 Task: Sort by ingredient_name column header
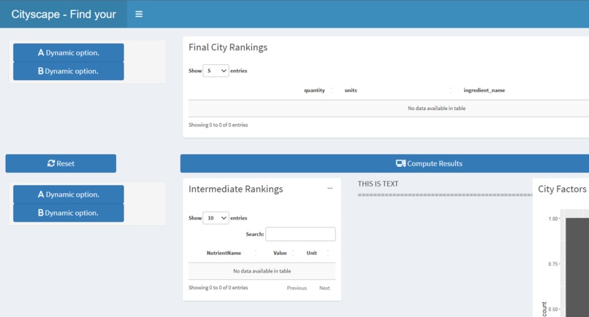[484, 90]
